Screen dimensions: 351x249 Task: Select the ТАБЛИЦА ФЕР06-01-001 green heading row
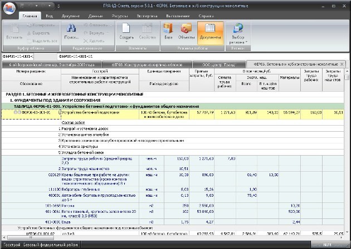(x=173, y=106)
